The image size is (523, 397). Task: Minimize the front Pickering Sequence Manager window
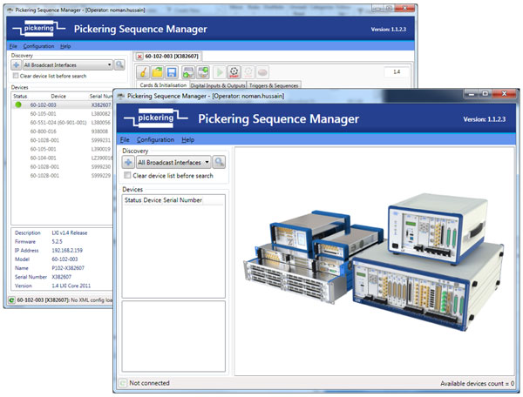[x=472, y=95]
